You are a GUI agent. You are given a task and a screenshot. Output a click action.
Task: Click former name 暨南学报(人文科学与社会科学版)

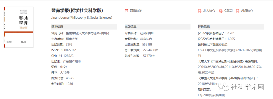click(87, 33)
